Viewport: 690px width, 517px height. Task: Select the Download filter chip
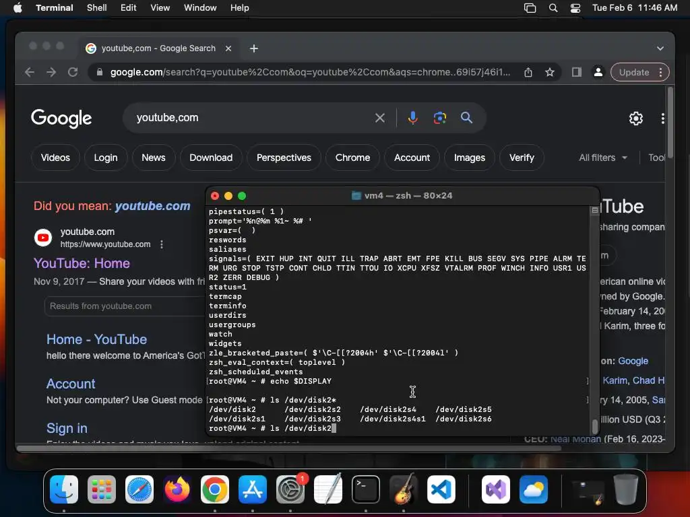pyautogui.click(x=211, y=158)
